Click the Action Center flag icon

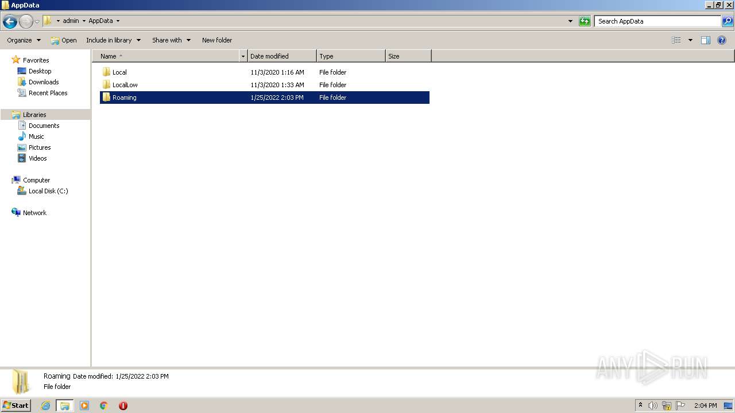tap(680, 406)
